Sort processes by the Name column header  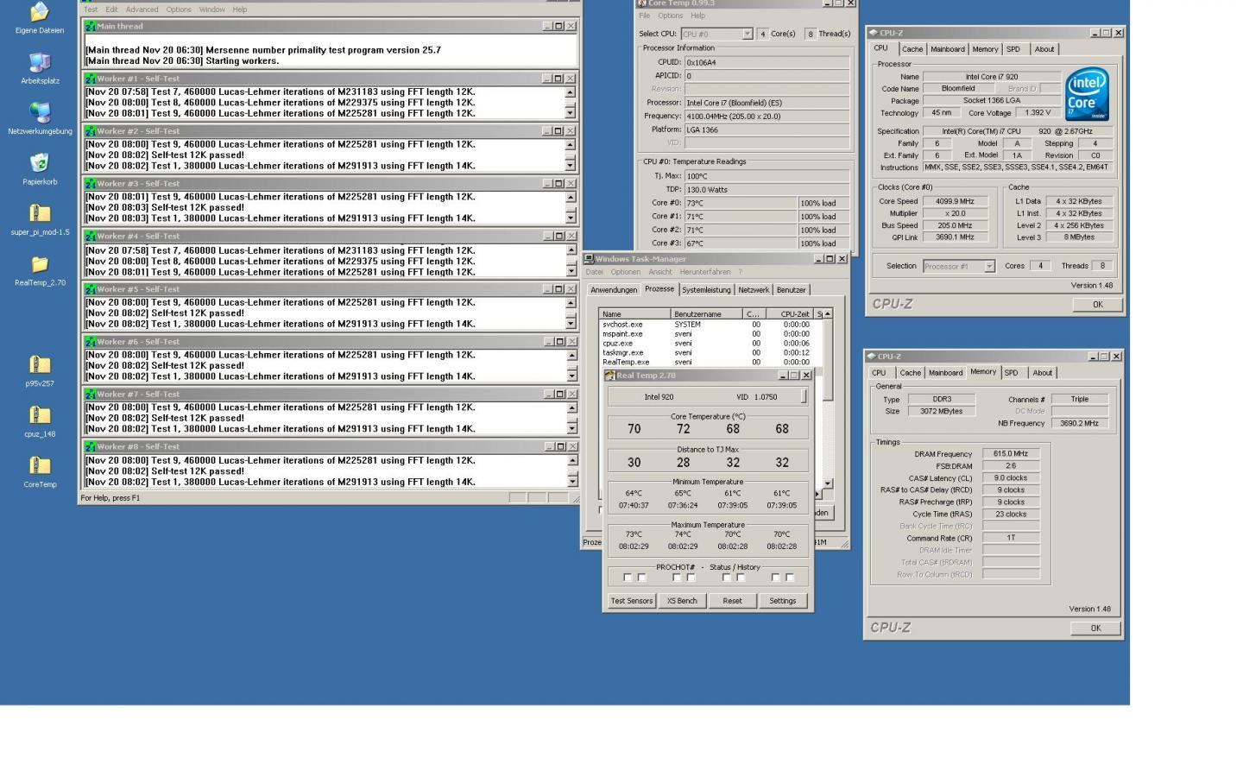click(x=635, y=314)
